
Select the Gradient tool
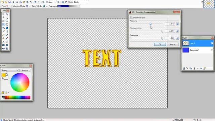(7, 28)
